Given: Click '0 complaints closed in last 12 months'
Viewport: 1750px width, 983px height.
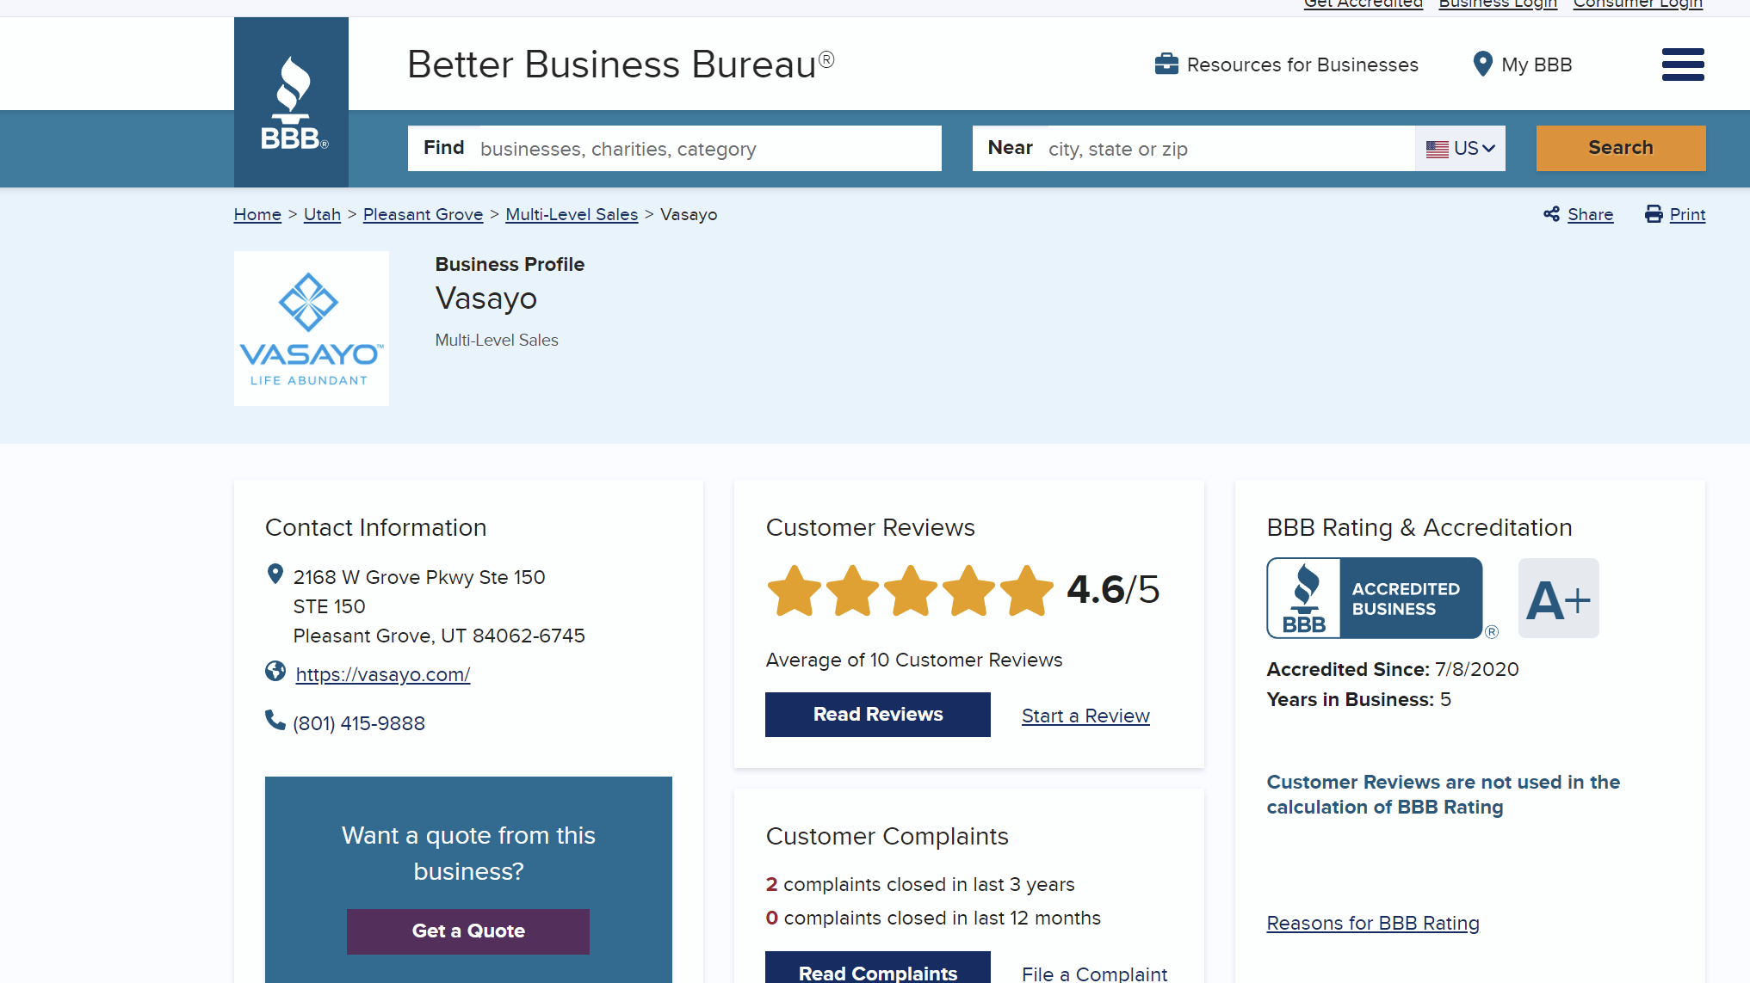Looking at the screenshot, I should tap(933, 918).
